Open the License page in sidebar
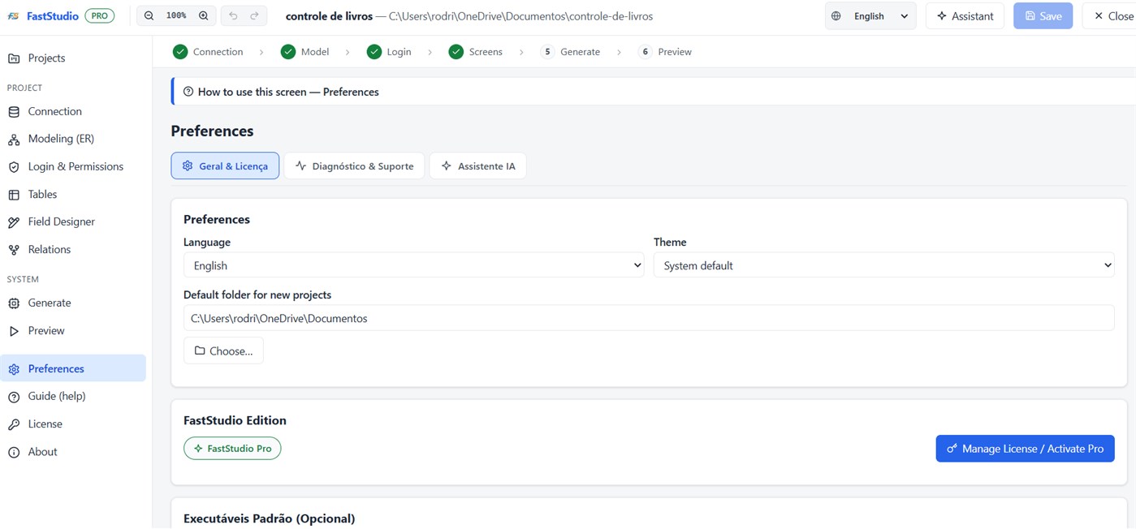This screenshot has height=529, width=1136. (73, 424)
